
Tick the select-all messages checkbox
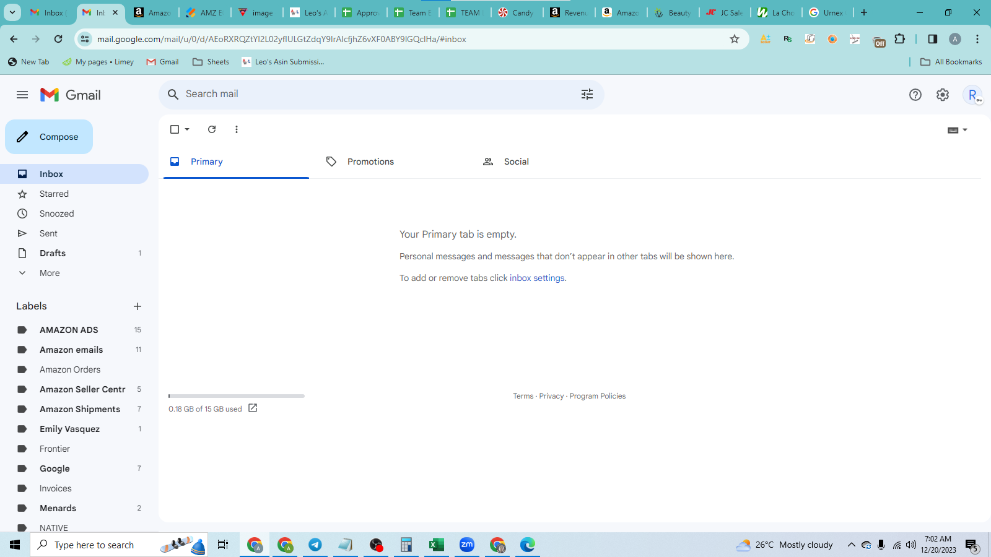pos(175,129)
